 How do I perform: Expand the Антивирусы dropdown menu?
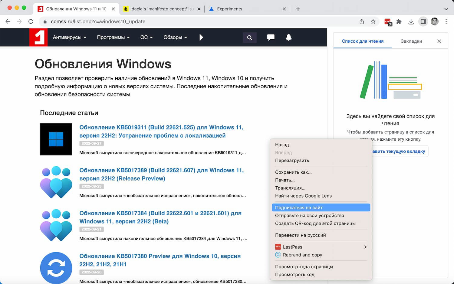point(70,37)
